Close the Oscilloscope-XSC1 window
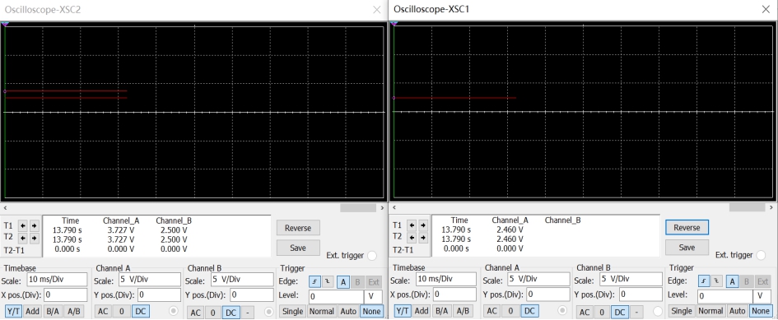 [766, 9]
